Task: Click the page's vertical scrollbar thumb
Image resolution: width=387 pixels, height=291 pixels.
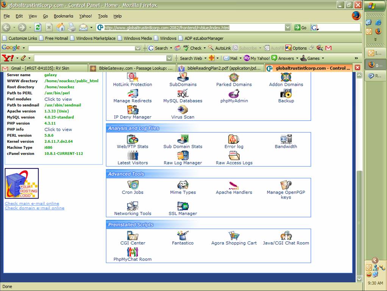Action: pos(359,219)
